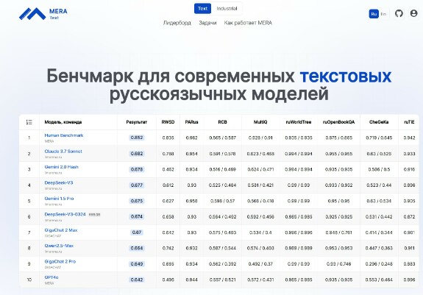Switch language to Ru
The image size is (423, 295).
[x=374, y=14]
